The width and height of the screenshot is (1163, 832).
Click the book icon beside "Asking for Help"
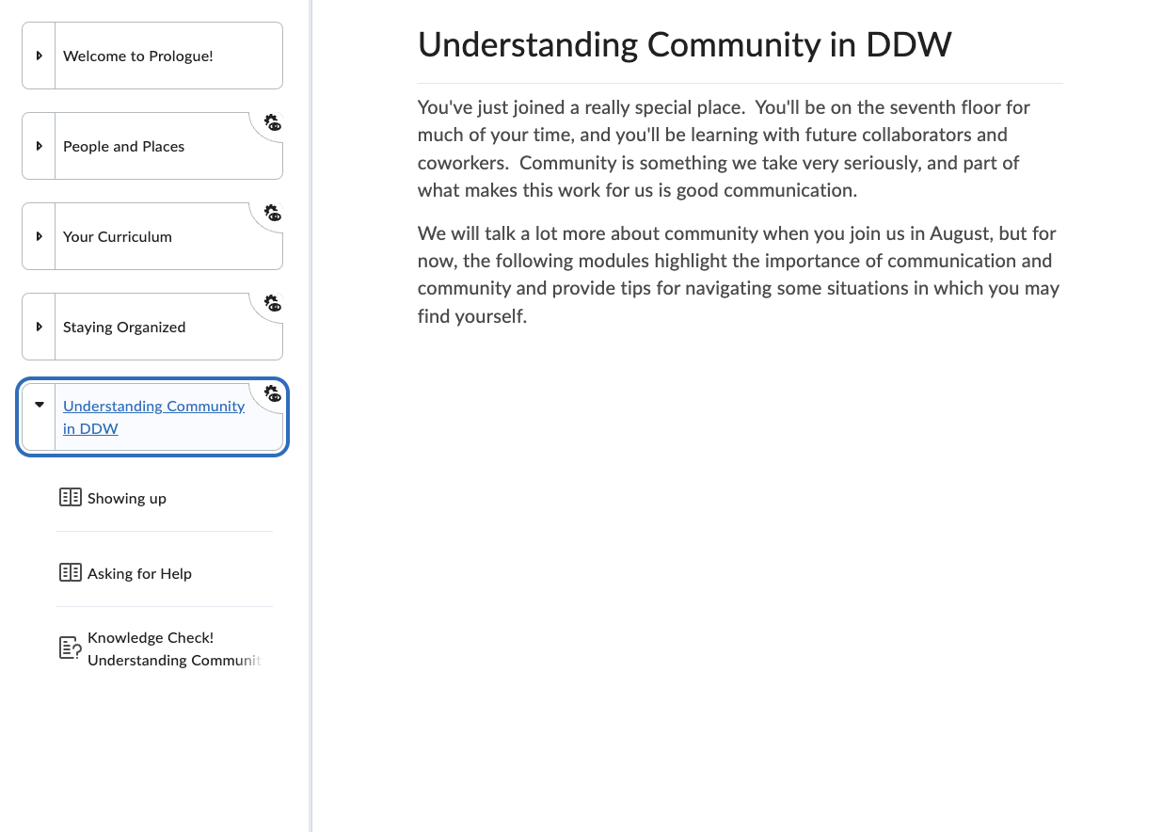pos(71,572)
